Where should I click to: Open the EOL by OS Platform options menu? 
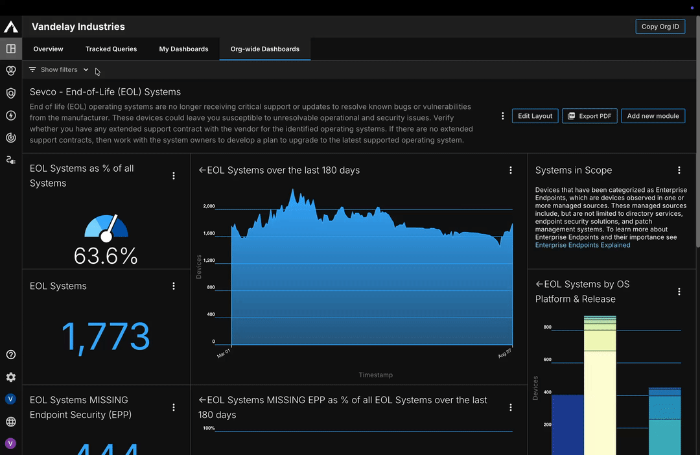click(x=679, y=292)
